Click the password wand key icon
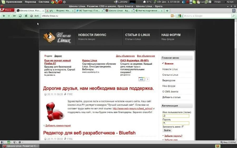The width and height of the screenshot is (237, 148). click(14, 16)
